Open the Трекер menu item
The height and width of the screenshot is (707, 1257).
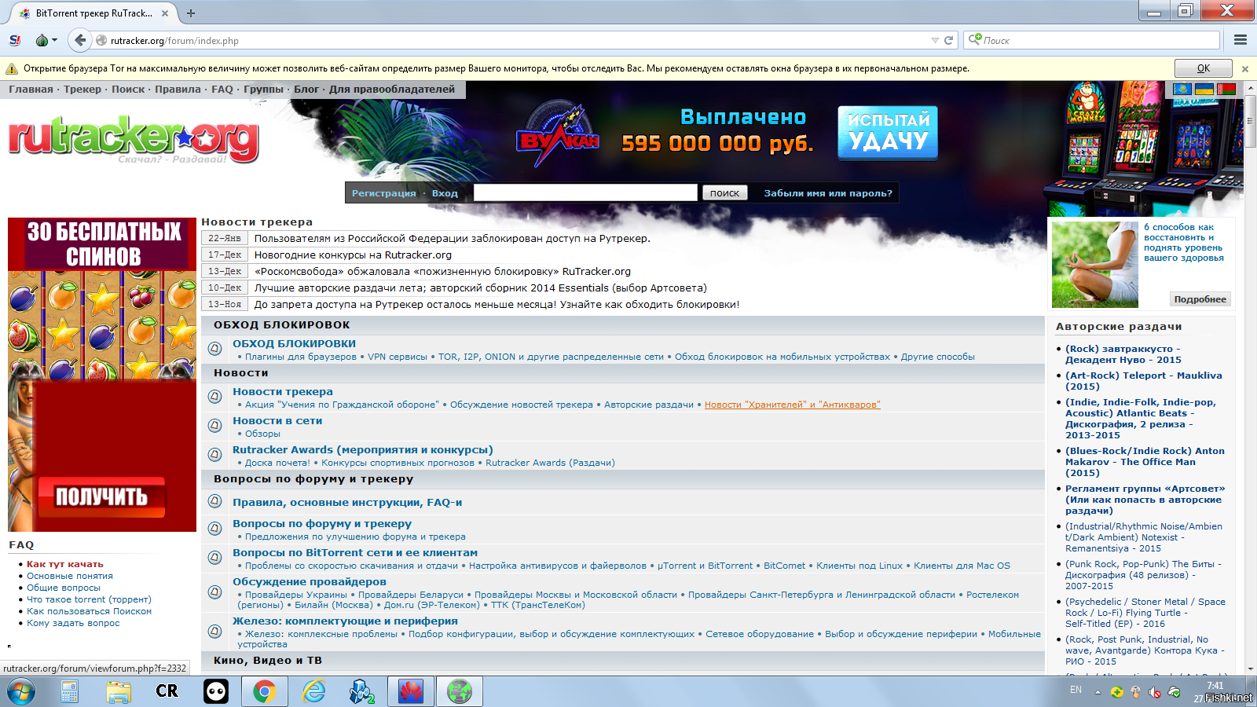(82, 90)
